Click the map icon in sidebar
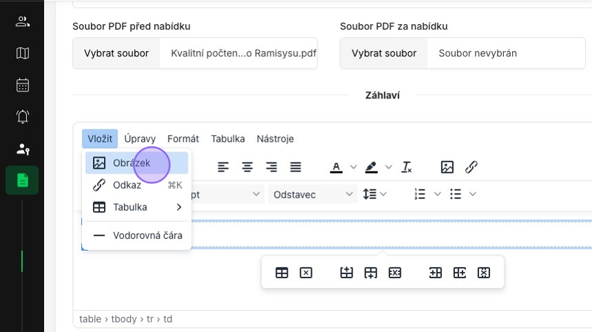The height and width of the screenshot is (332, 592). click(23, 53)
